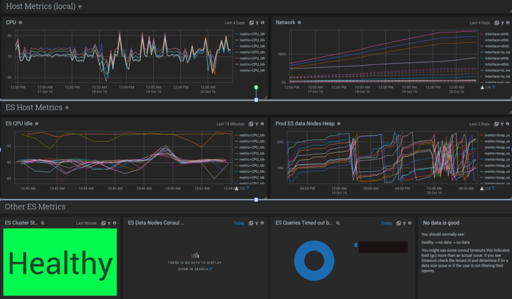The height and width of the screenshot is (299, 512).
Task: Add panel with plus next to ES Host Metrics
Action: tap(67, 108)
